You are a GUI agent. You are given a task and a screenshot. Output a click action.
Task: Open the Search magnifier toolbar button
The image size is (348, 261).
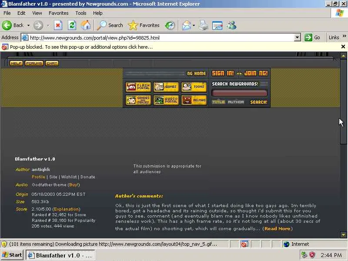110,25
